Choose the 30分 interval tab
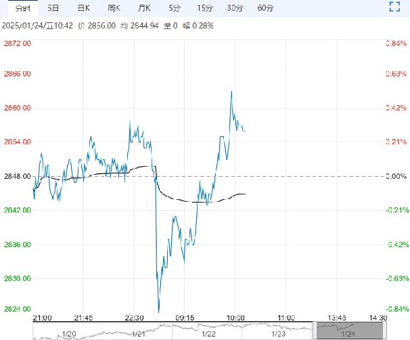Screen dimensions: 410x340 point(235,8)
